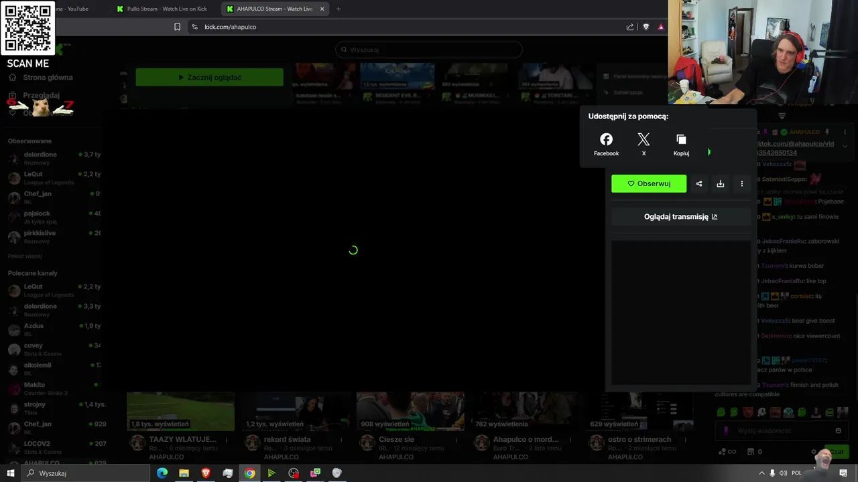Click the download icon beside the share icon
Screen dimensions: 858x482
[721, 183]
